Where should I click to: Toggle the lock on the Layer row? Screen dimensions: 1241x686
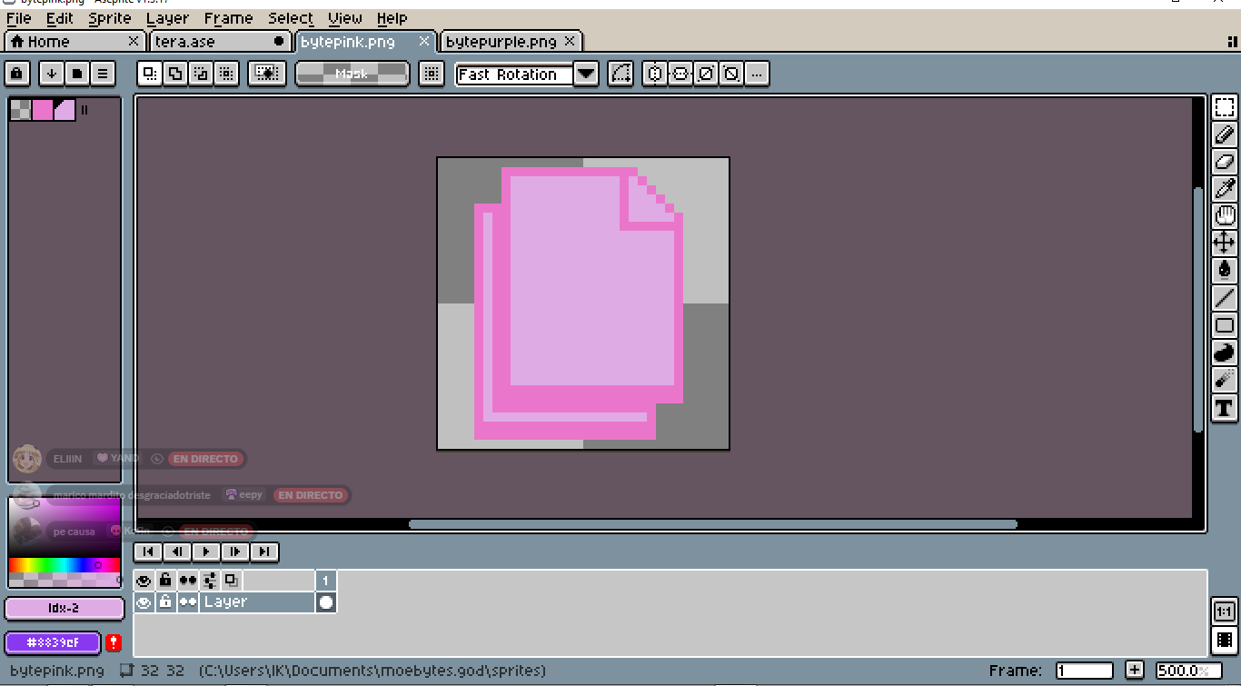165,602
